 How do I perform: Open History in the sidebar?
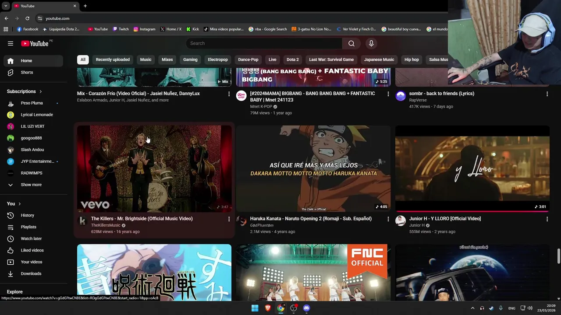pos(33,215)
